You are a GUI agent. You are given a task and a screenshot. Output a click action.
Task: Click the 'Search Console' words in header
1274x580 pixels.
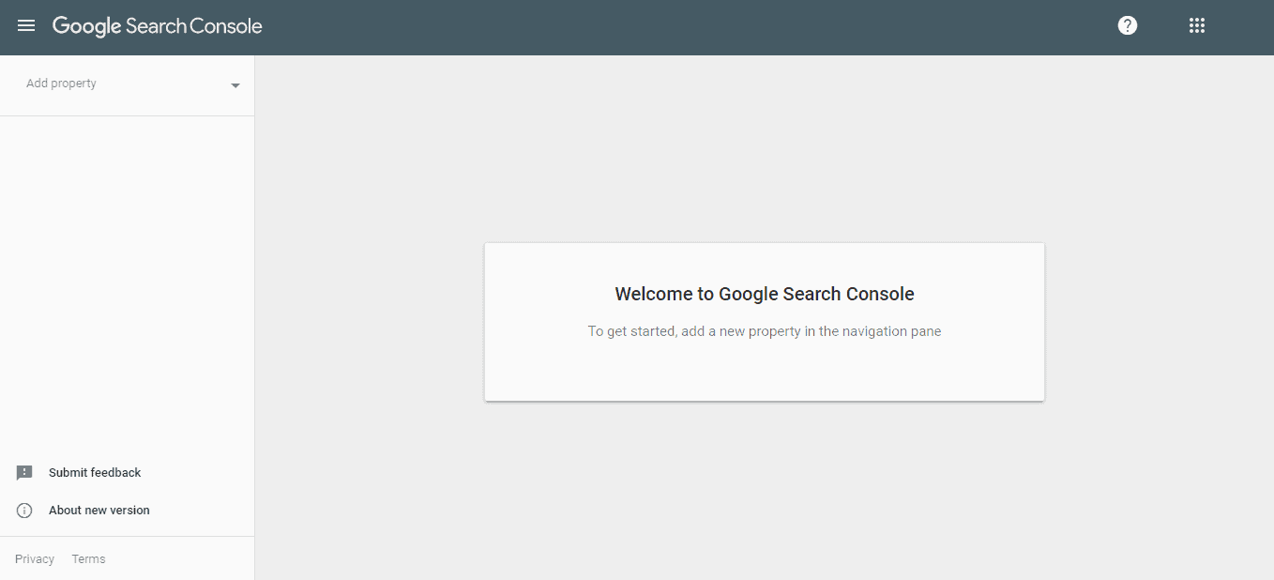coord(194,26)
